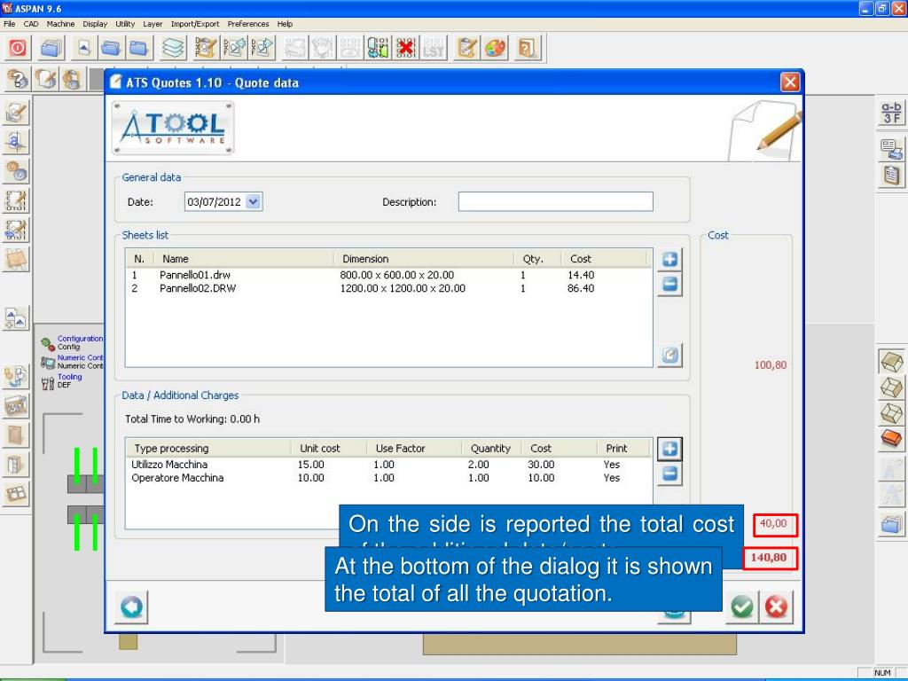Image resolution: width=908 pixels, height=681 pixels.
Task: Click the Type processing column header
Action: tap(208, 448)
